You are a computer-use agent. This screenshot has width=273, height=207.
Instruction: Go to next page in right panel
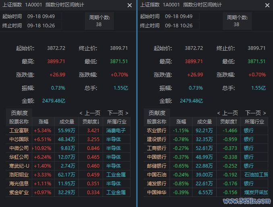tap(256, 113)
